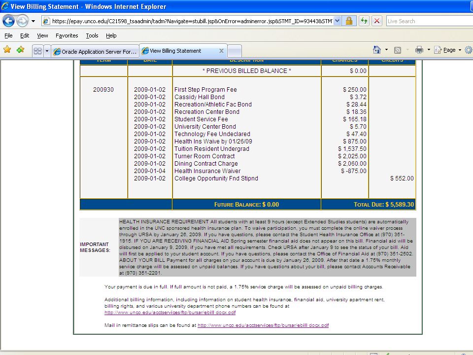The height and width of the screenshot is (355, 473).
Task: Open the Edit menu
Action: (25, 35)
